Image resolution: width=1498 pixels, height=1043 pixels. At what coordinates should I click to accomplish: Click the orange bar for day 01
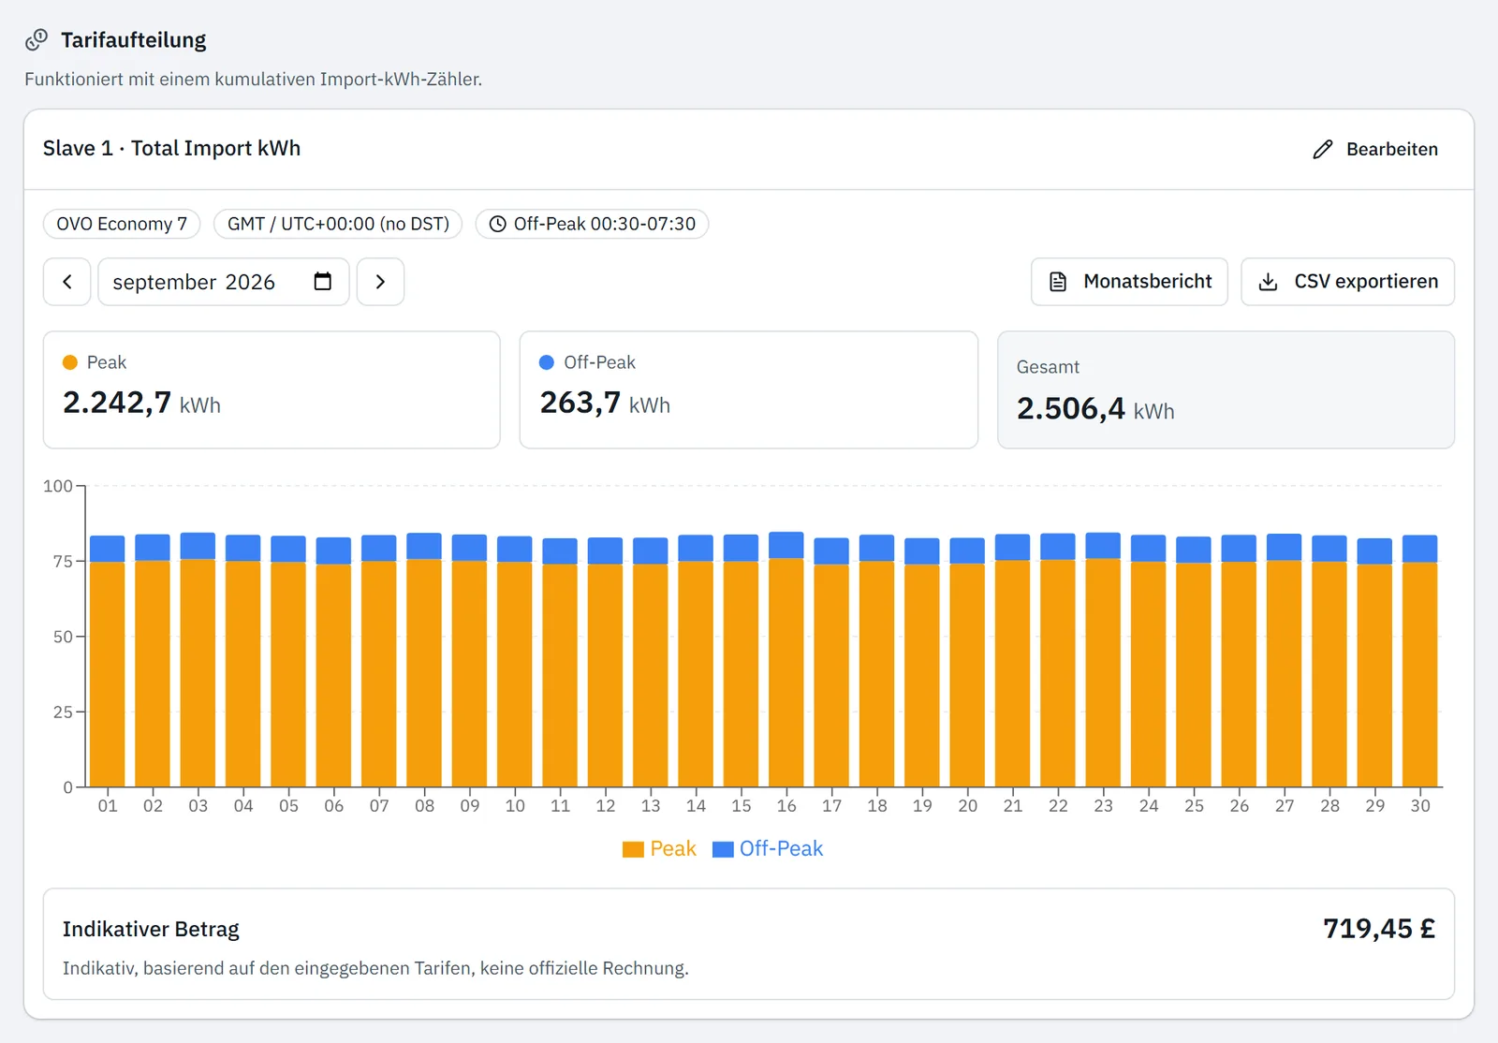click(108, 674)
